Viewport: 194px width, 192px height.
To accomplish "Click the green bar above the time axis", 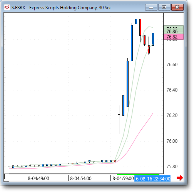I will [x=138, y=174].
